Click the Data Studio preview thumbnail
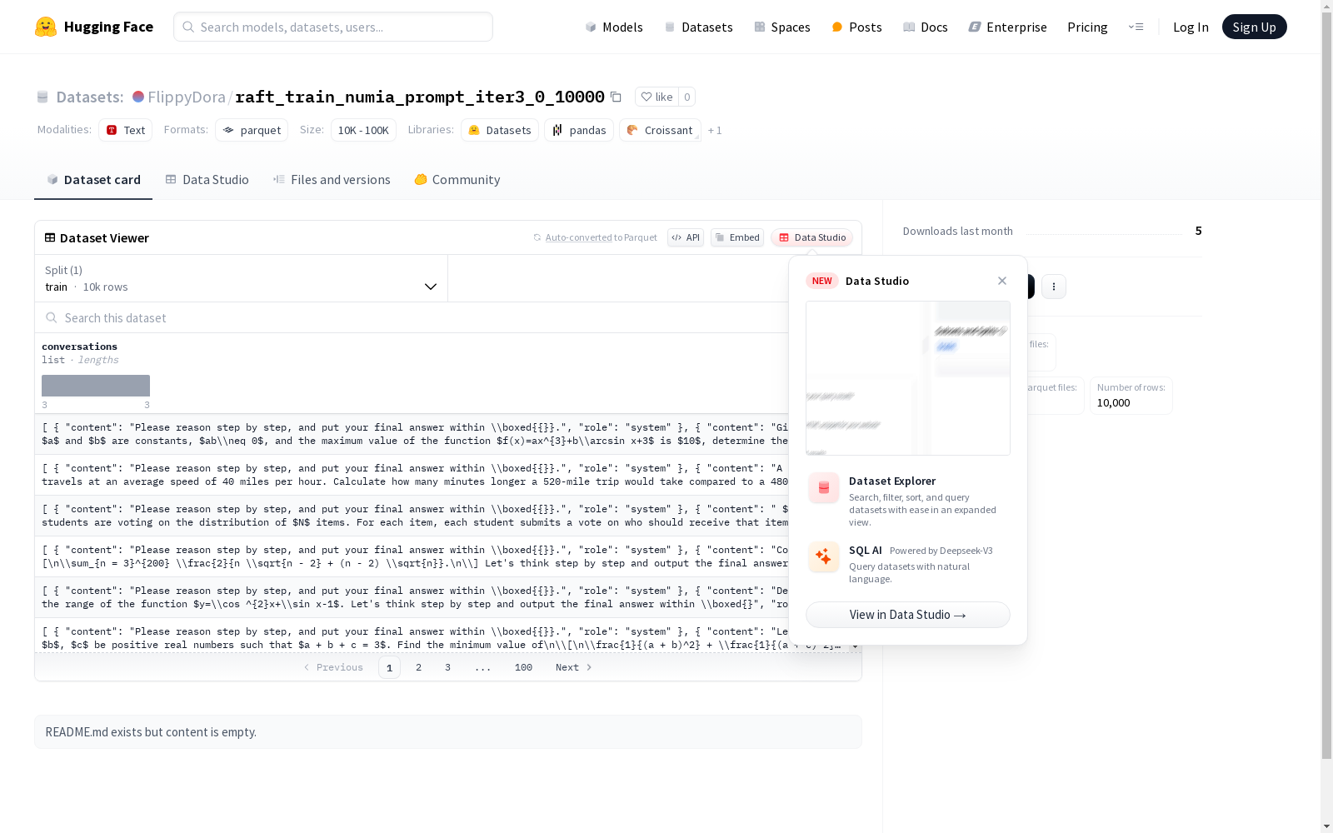This screenshot has width=1333, height=833. click(908, 378)
